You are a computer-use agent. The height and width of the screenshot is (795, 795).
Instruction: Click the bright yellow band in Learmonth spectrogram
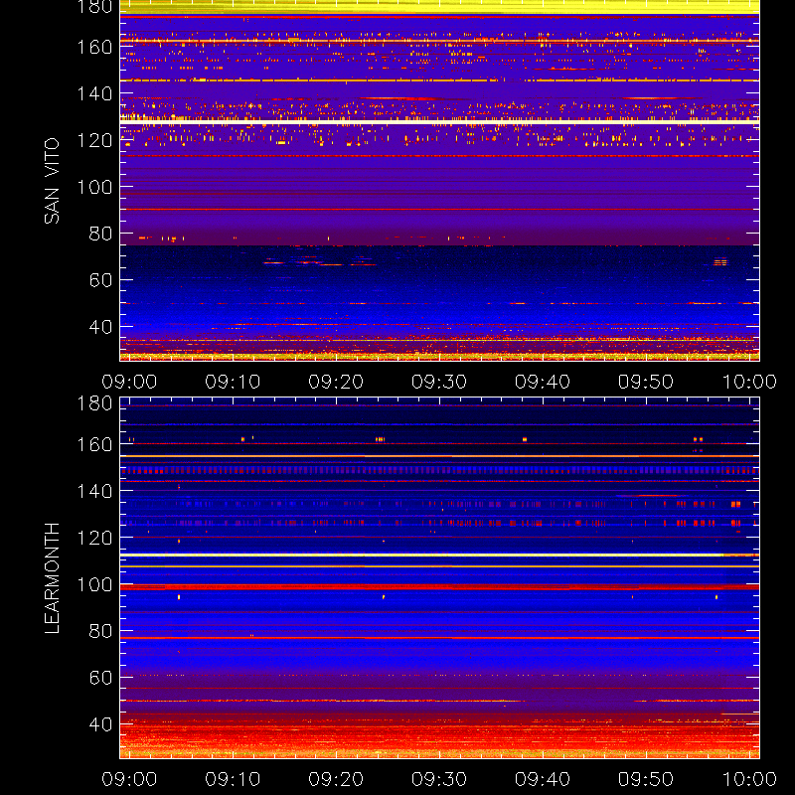(x=439, y=556)
